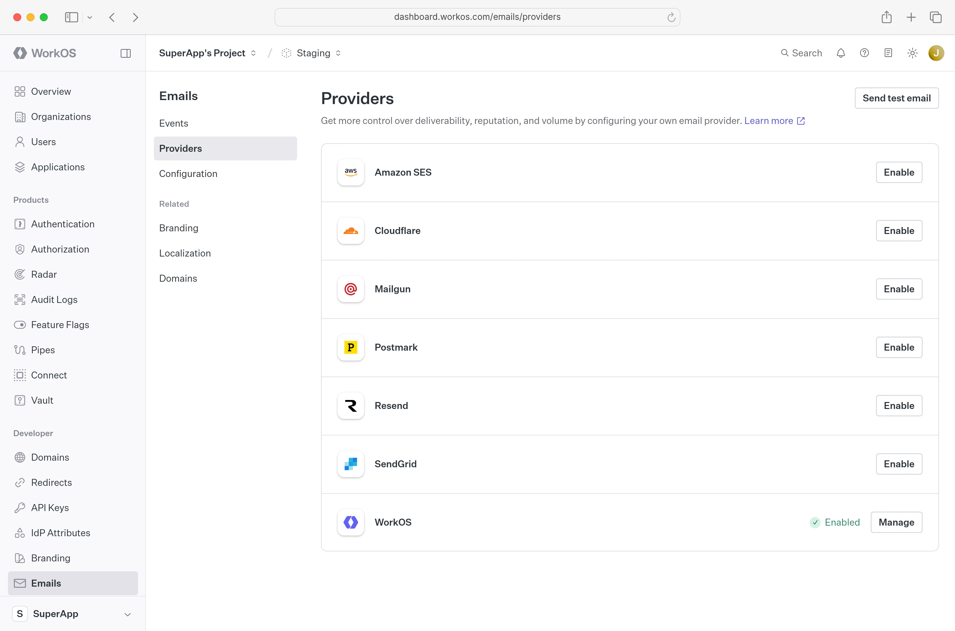
Task: Click the WorkOS provider logo
Action: (x=351, y=522)
